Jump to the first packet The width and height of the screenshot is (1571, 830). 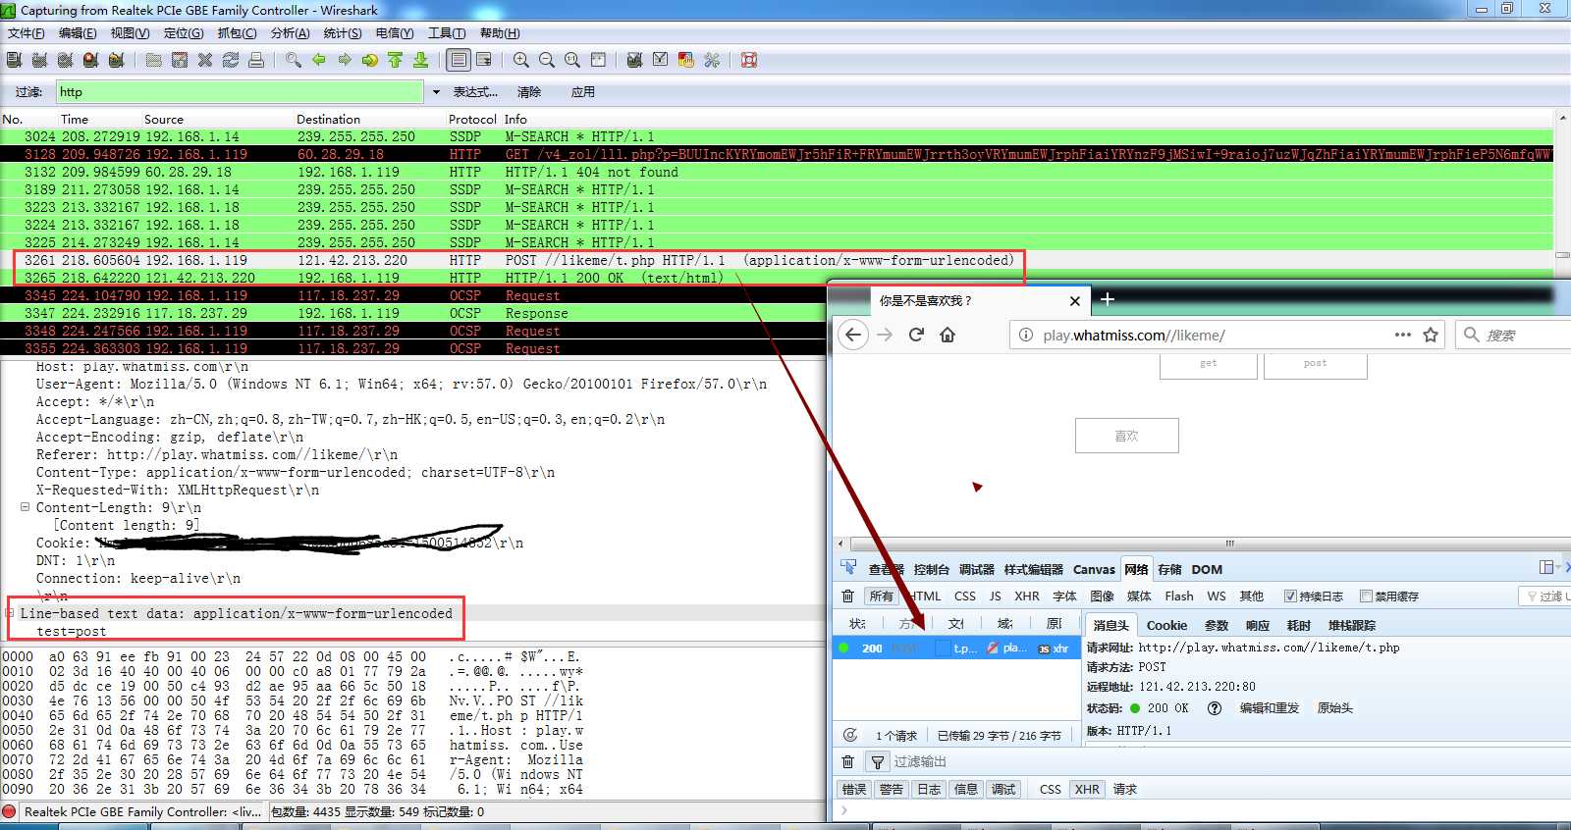coord(396,60)
